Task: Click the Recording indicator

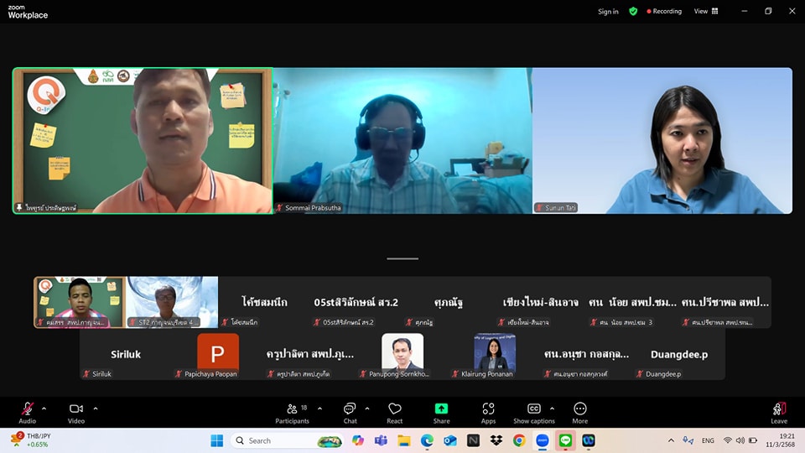Action: coord(664,11)
